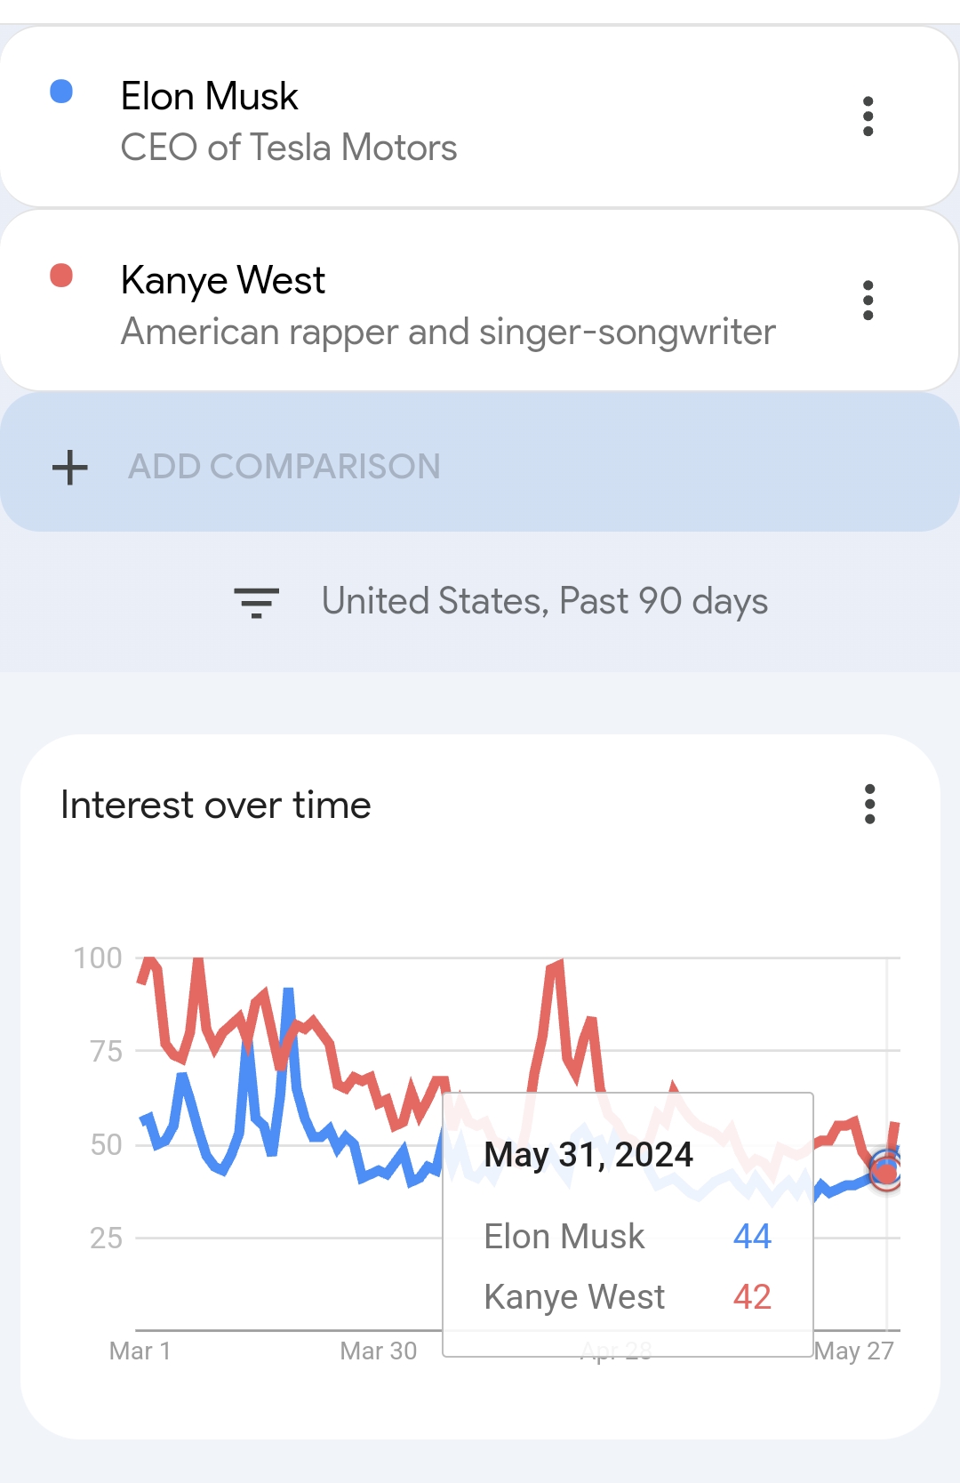Open Kanye West term options menu
This screenshot has width=960, height=1483.
tap(868, 301)
